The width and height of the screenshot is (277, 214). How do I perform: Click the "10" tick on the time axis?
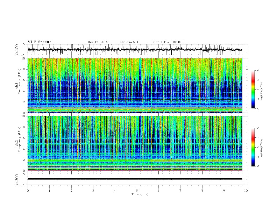pos(246,191)
